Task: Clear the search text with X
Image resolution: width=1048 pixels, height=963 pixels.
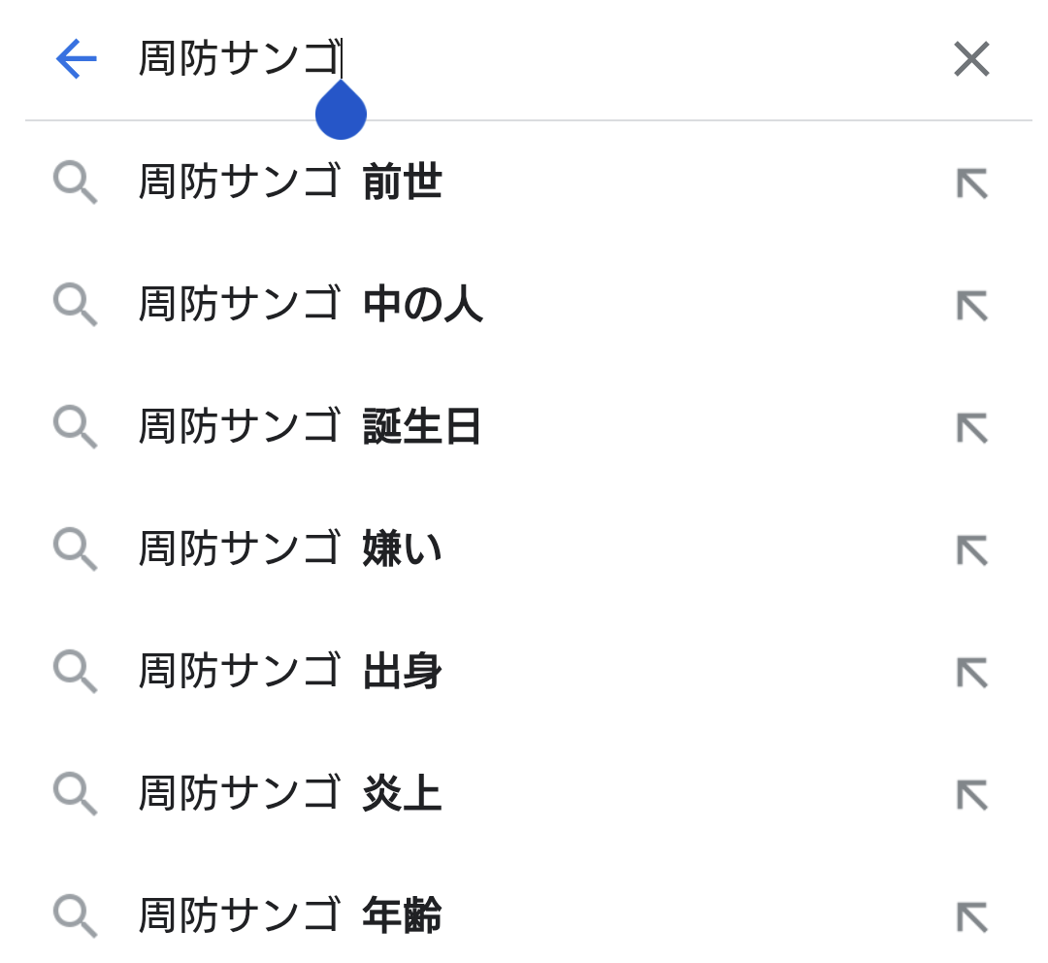Action: (971, 59)
